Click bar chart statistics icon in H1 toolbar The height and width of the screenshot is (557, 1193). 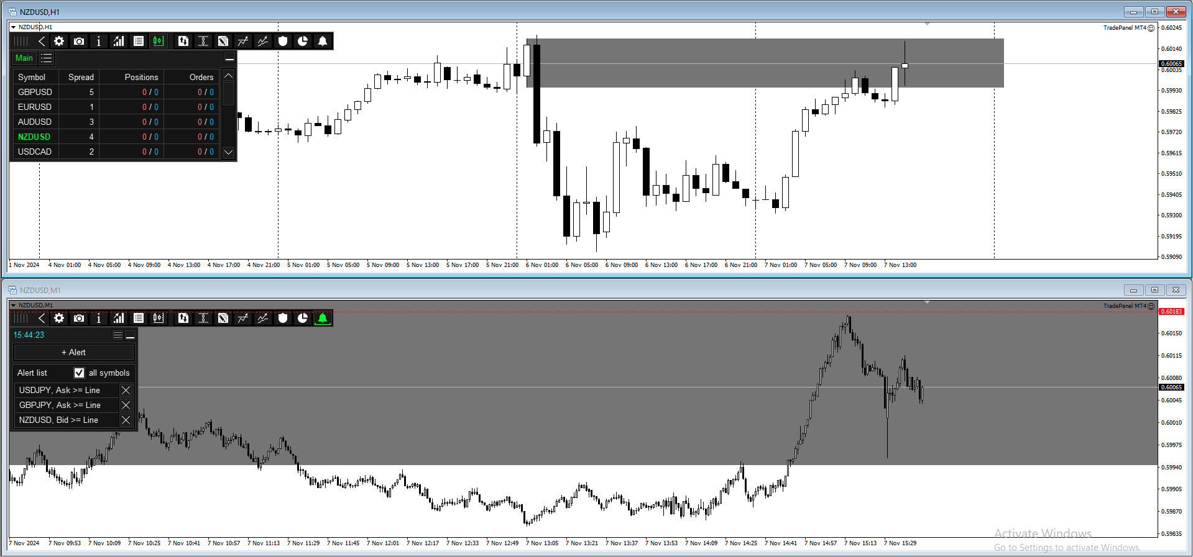coord(119,41)
